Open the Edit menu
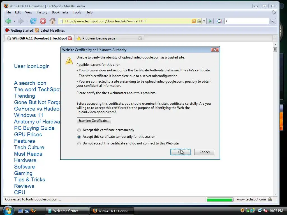The height and width of the screenshot is (215, 287). (18, 12)
